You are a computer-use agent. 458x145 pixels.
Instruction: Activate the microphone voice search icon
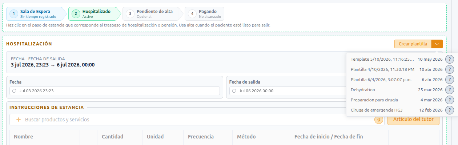pyautogui.click(x=379, y=120)
